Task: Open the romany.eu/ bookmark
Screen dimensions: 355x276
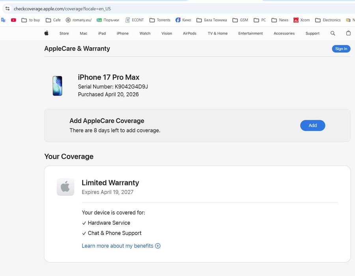Action: click(x=78, y=20)
